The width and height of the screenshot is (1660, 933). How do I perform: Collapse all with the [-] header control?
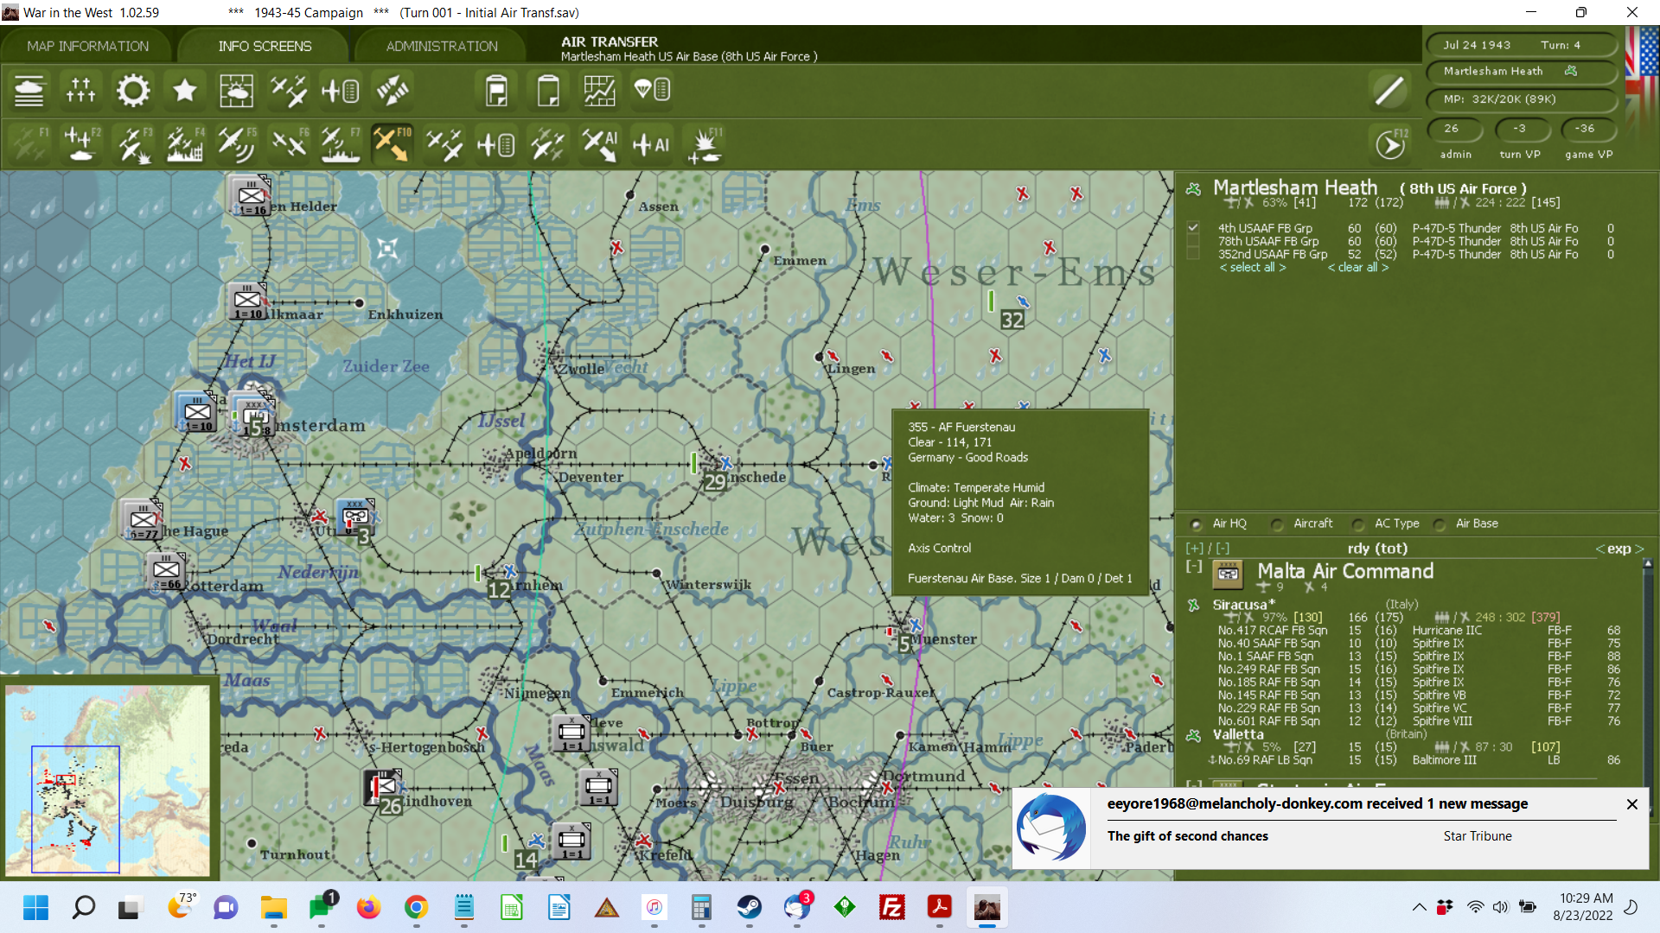[1223, 549]
